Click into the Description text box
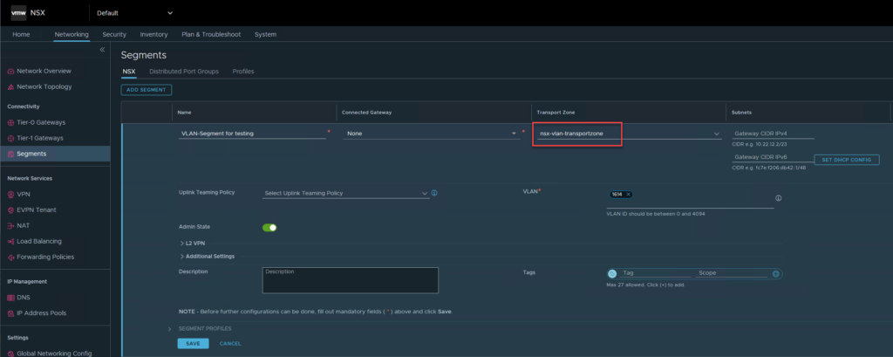893x357 pixels. click(349, 279)
